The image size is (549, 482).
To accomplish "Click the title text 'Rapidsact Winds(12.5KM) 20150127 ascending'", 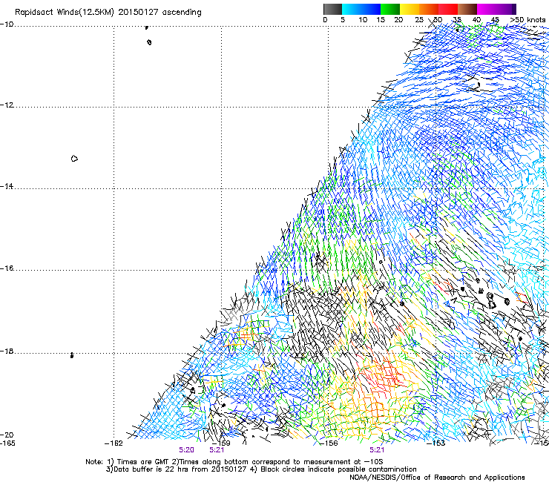I will 108,13.
